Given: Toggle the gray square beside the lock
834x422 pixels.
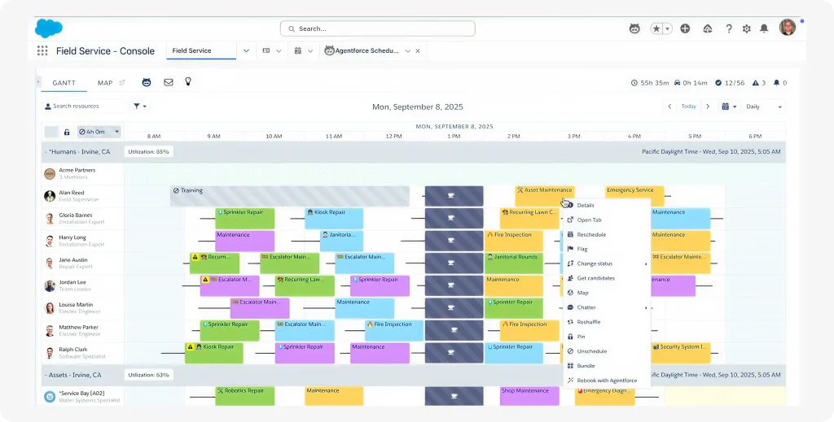Looking at the screenshot, I should [x=51, y=133].
